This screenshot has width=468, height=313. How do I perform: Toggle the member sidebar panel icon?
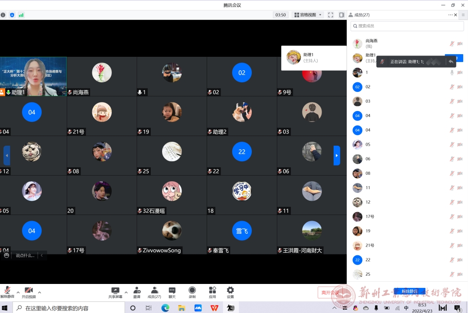341,15
